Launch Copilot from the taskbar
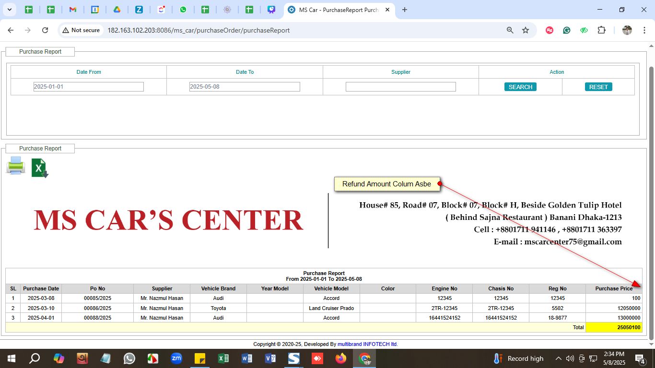 (58, 358)
